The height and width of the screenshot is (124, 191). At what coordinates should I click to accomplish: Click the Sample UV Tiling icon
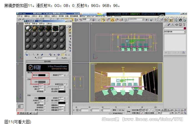coord(70,36)
